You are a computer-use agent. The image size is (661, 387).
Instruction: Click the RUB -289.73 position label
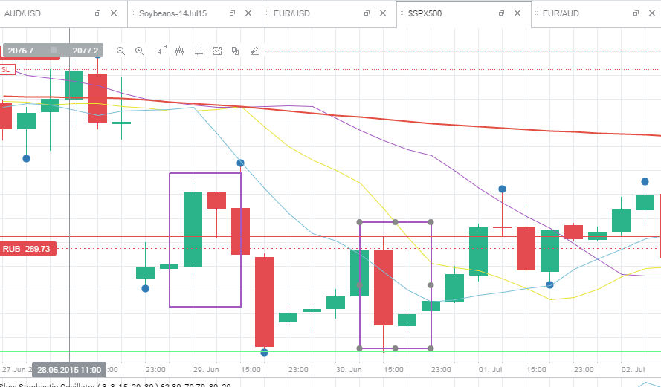pyautogui.click(x=27, y=249)
